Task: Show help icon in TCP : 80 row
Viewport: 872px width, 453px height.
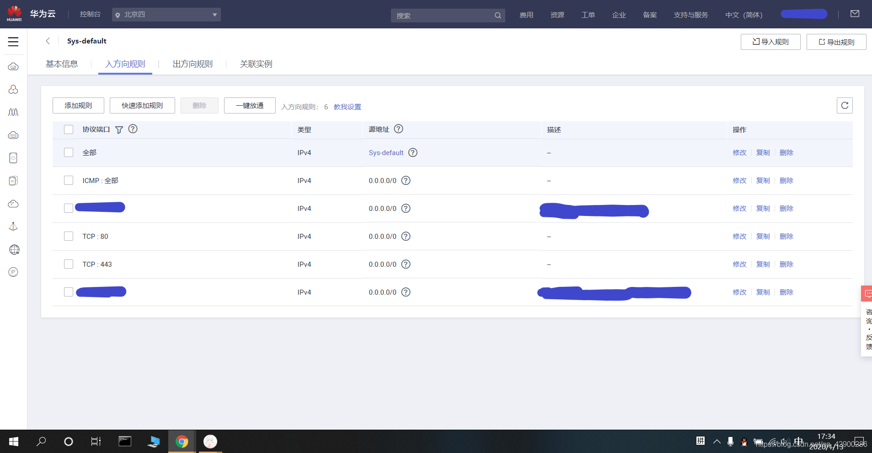Action: pyautogui.click(x=406, y=236)
